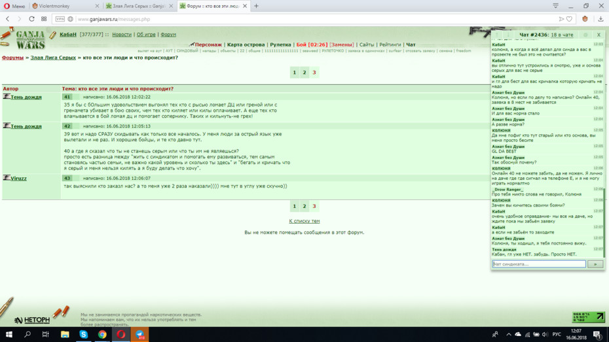Open Chrome from taskbar

point(102,334)
